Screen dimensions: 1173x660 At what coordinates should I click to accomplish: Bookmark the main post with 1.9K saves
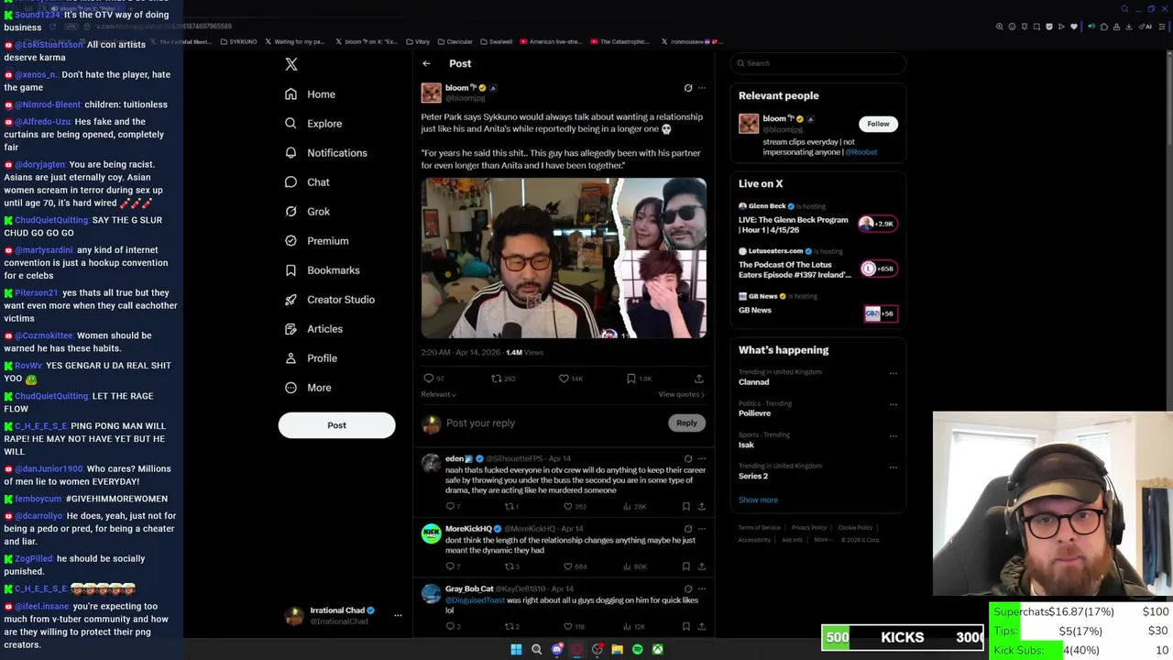click(x=631, y=379)
